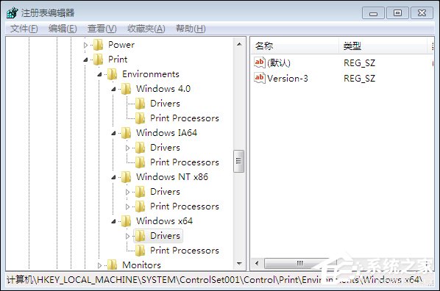Viewport: 440px width, 291px height.
Task: Expand Print Processors under Windows NT x86
Action: point(128,206)
